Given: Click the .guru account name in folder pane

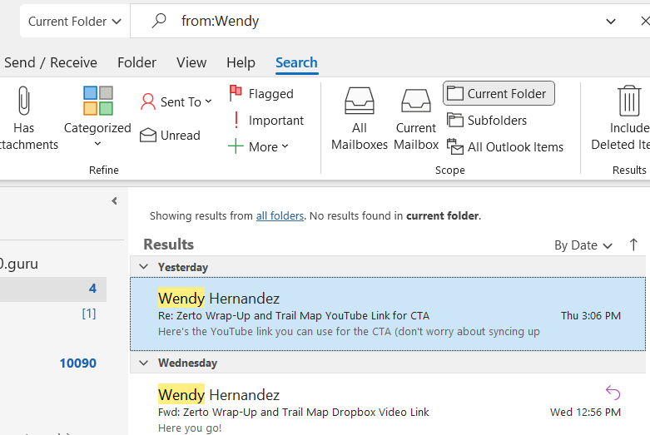Looking at the screenshot, I should [19, 264].
